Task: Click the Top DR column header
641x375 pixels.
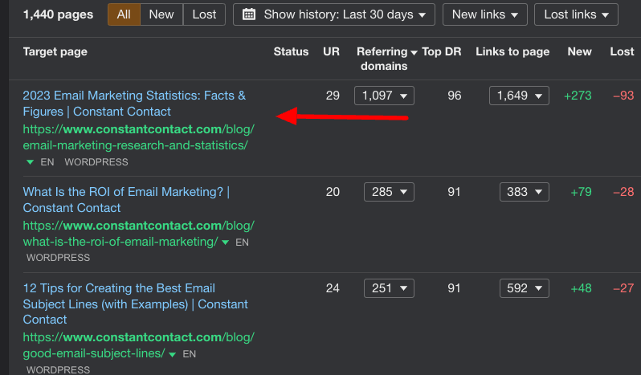Action: pyautogui.click(x=442, y=51)
